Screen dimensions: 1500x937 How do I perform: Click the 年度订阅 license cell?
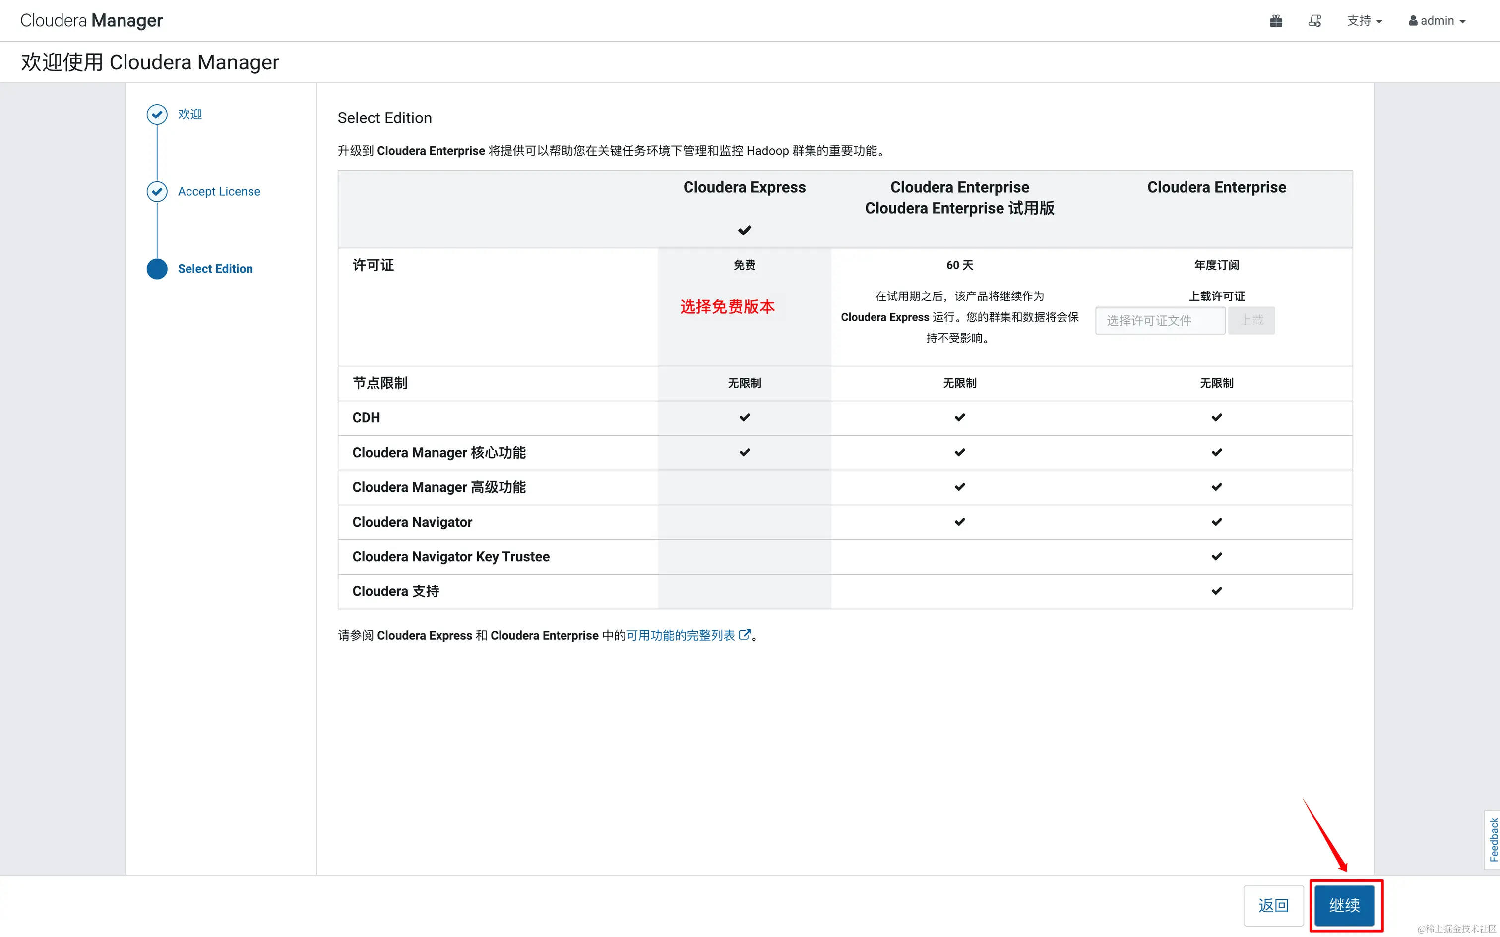coord(1216,265)
